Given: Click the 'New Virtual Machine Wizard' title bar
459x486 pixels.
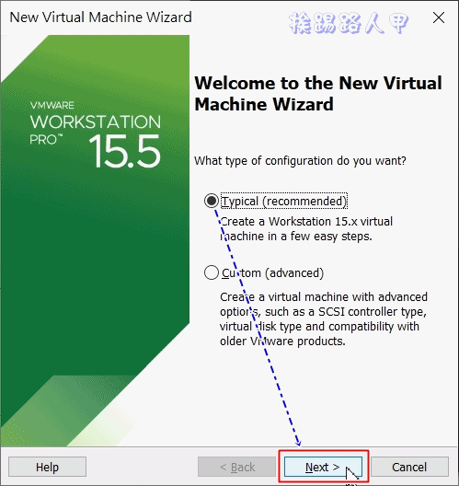Looking at the screenshot, I should click(100, 17).
